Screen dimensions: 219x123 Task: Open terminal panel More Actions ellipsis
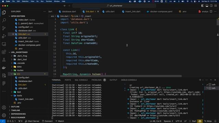tap(207, 80)
